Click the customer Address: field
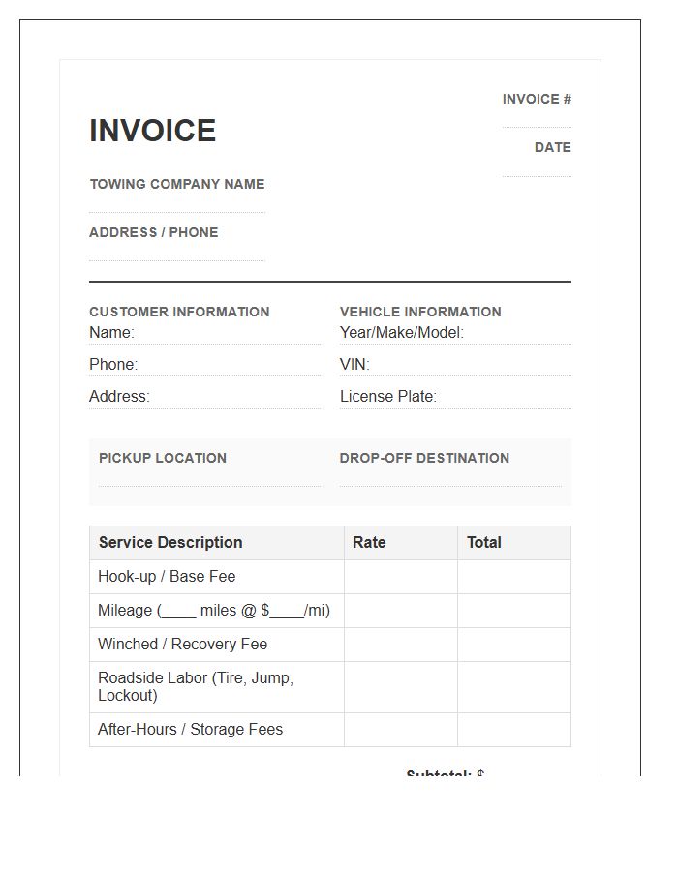The height and width of the screenshot is (871, 678). pyautogui.click(x=205, y=397)
